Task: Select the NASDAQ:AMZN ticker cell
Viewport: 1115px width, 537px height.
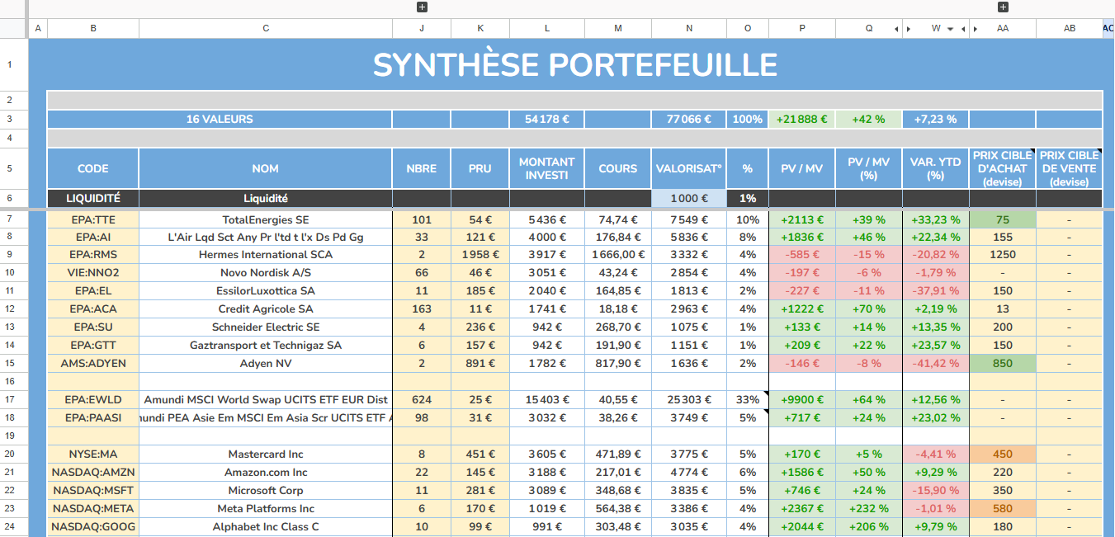Action: point(93,473)
